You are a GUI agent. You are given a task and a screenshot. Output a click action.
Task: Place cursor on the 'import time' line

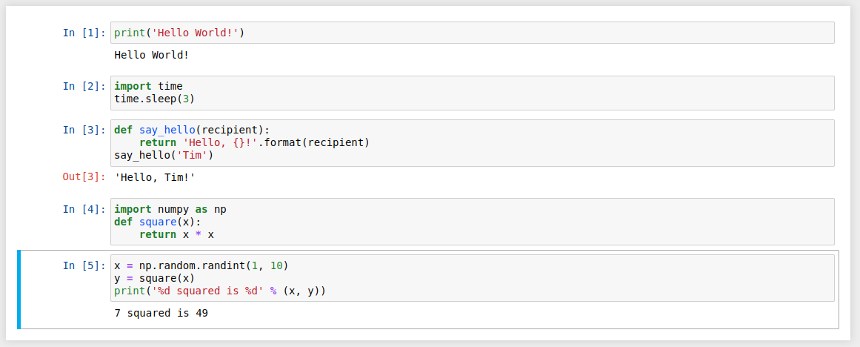pyautogui.click(x=148, y=86)
